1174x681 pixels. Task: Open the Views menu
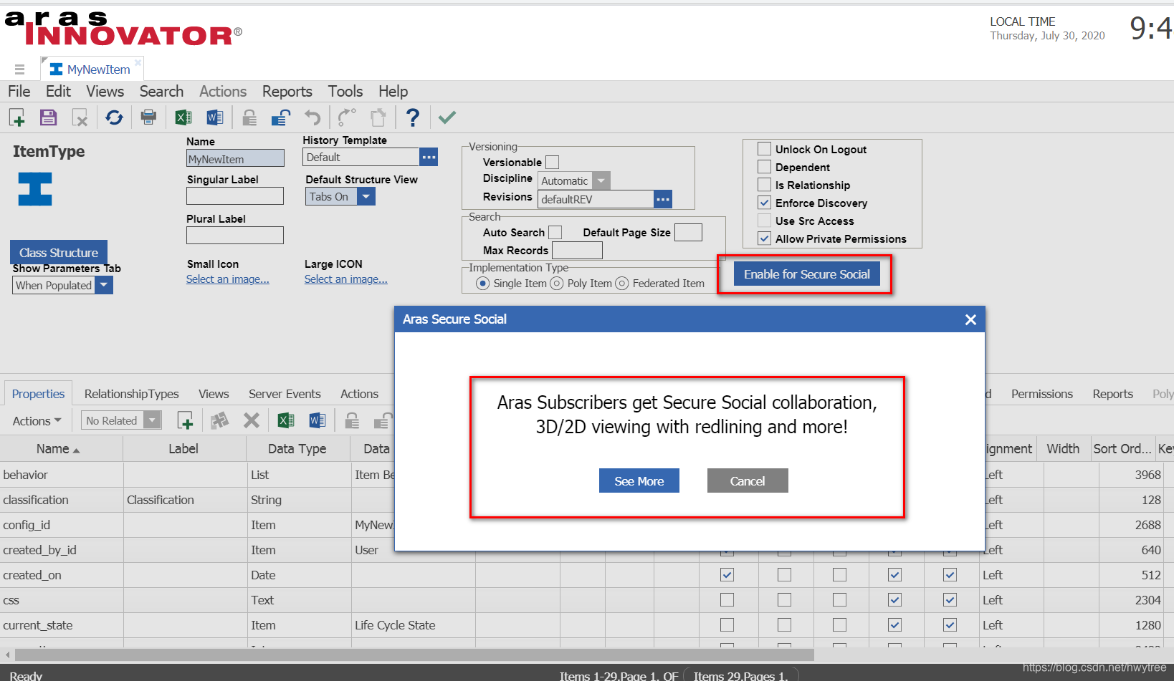[x=105, y=92]
